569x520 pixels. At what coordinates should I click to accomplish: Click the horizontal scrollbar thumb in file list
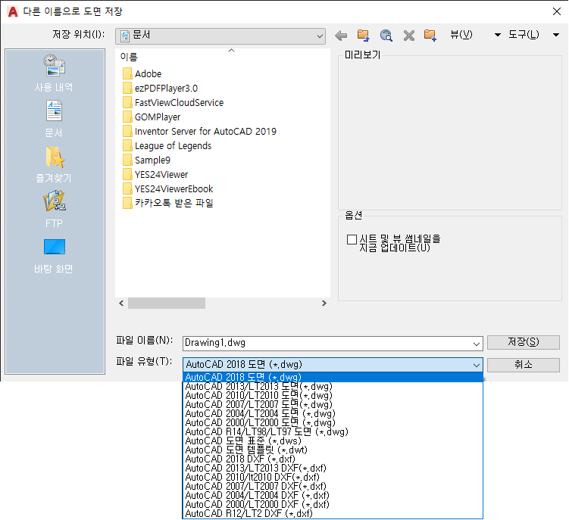[x=167, y=304]
